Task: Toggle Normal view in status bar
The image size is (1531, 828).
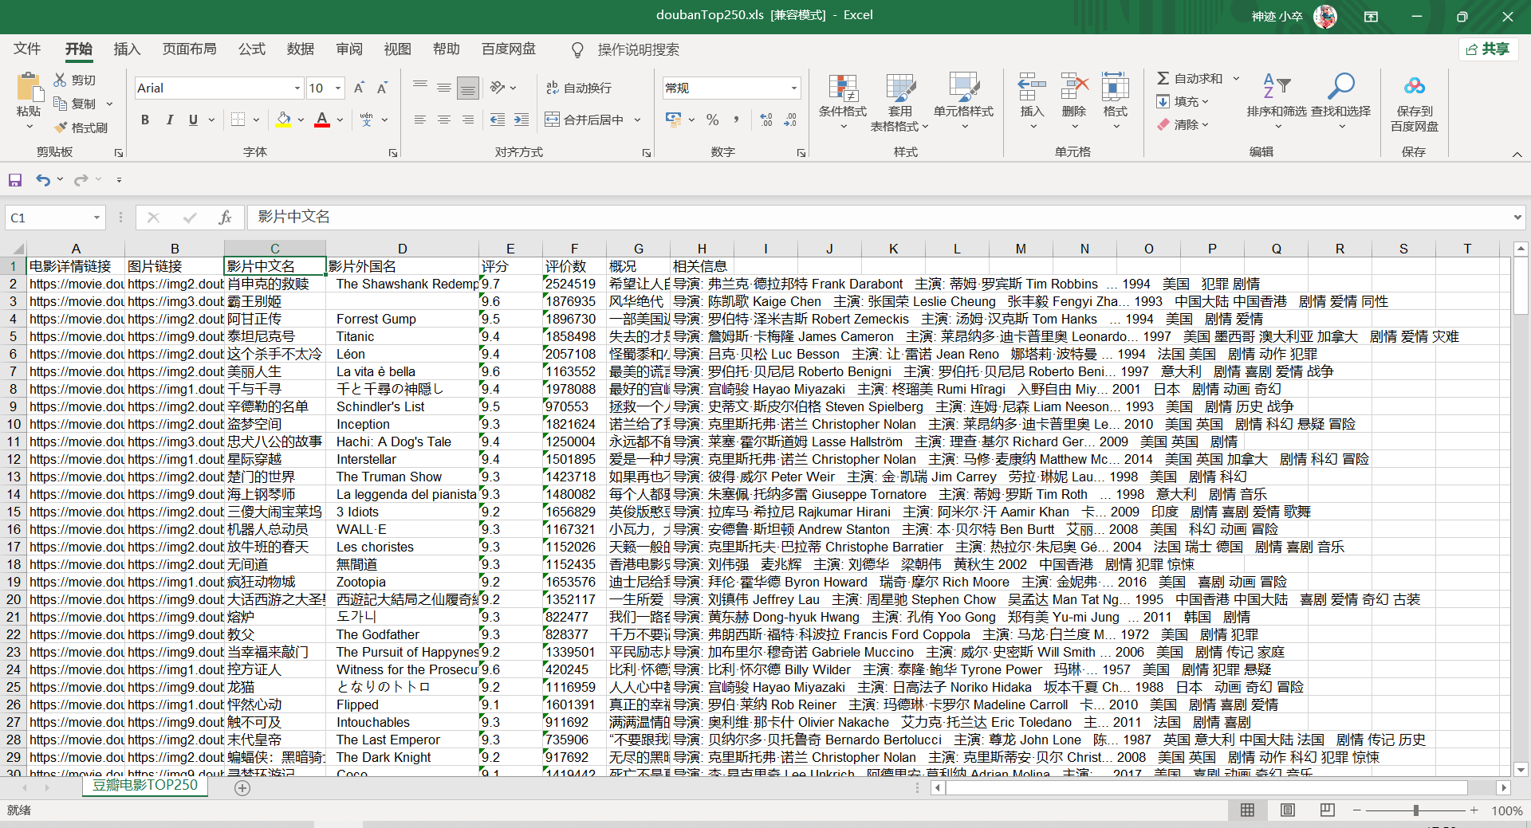Action: (1247, 810)
